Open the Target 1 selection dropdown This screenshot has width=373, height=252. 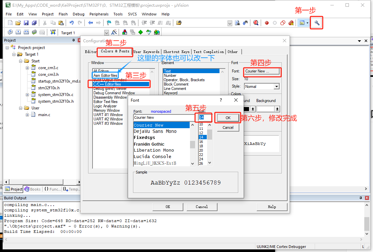pyautogui.click(x=107, y=33)
